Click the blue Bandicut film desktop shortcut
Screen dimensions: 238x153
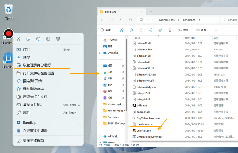(x=8, y=60)
